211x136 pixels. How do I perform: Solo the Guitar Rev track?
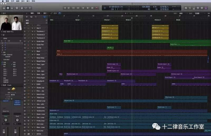(x=35, y=45)
